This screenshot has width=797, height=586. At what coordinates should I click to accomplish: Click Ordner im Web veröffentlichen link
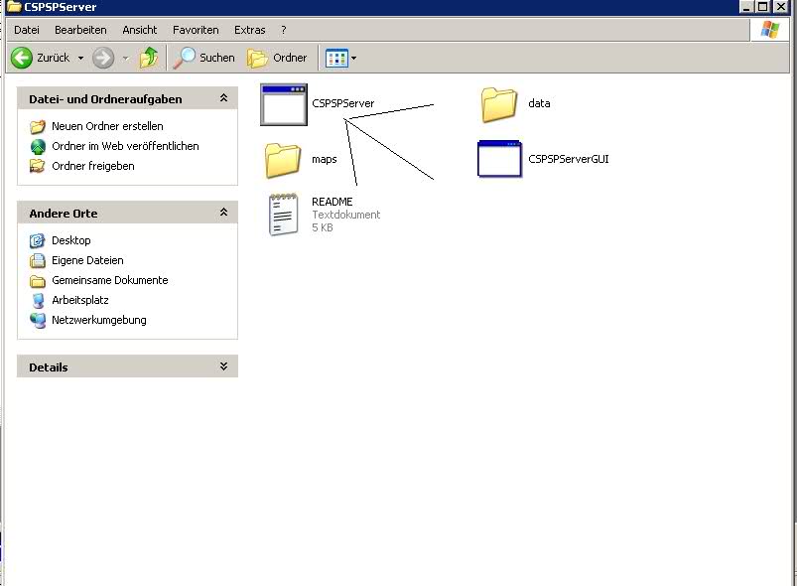[x=125, y=146]
